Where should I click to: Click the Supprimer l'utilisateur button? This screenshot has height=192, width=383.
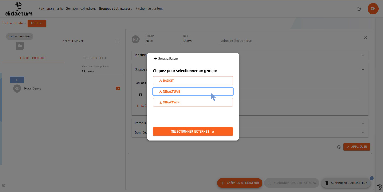coord(346,183)
